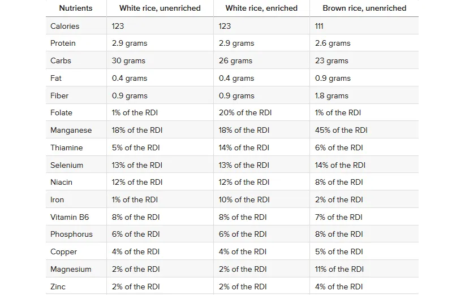Click the Nutrients column header
Viewport: 465px width, 295px height.
[75, 8]
